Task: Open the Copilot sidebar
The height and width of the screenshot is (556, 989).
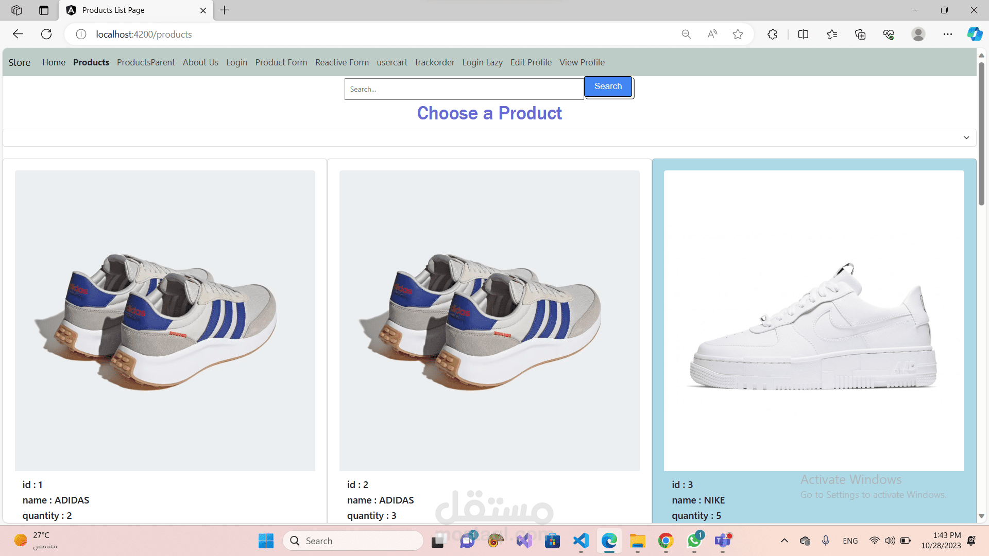Action: 975,34
